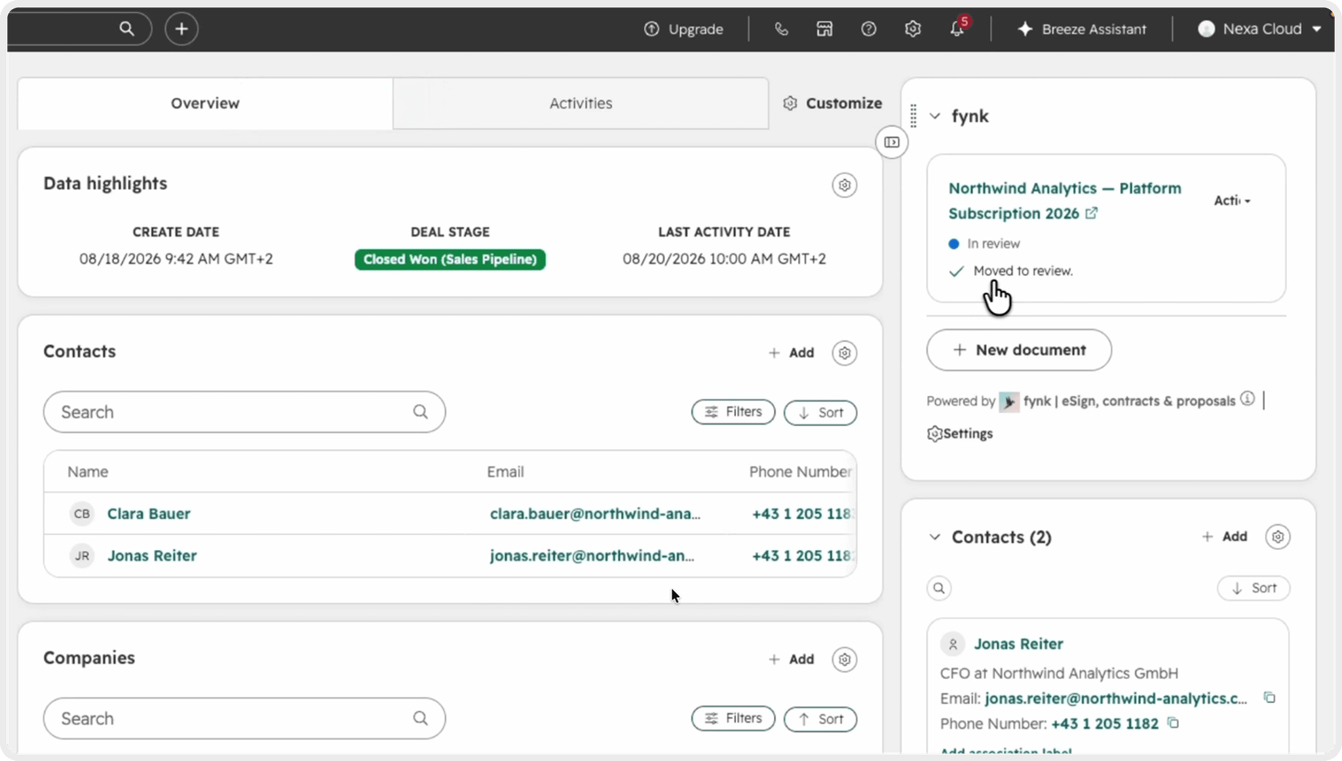Collapse the Contacts (2) sidebar section
Viewport: 1342px width, 761px height.
(x=935, y=537)
